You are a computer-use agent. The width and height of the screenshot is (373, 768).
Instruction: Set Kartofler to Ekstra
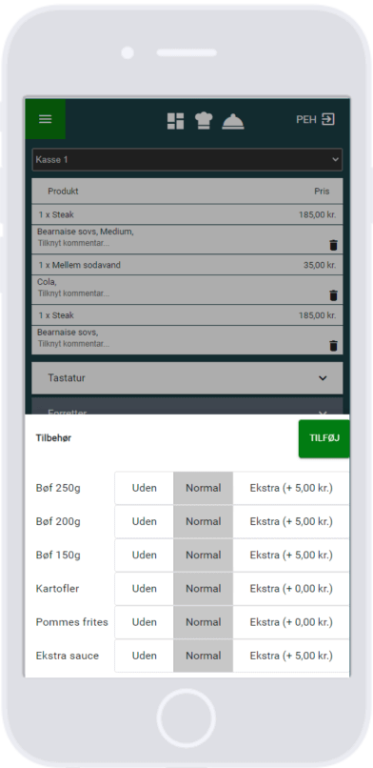[291, 588]
